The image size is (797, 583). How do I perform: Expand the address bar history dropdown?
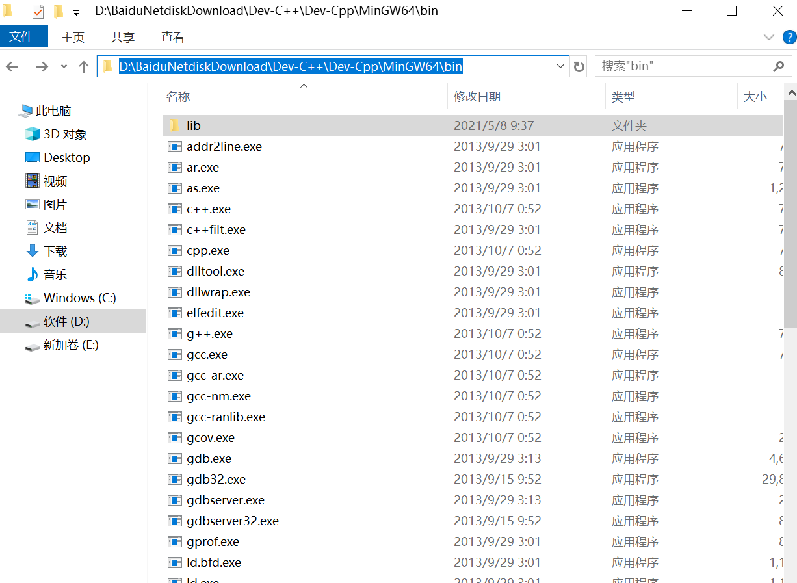coord(561,66)
